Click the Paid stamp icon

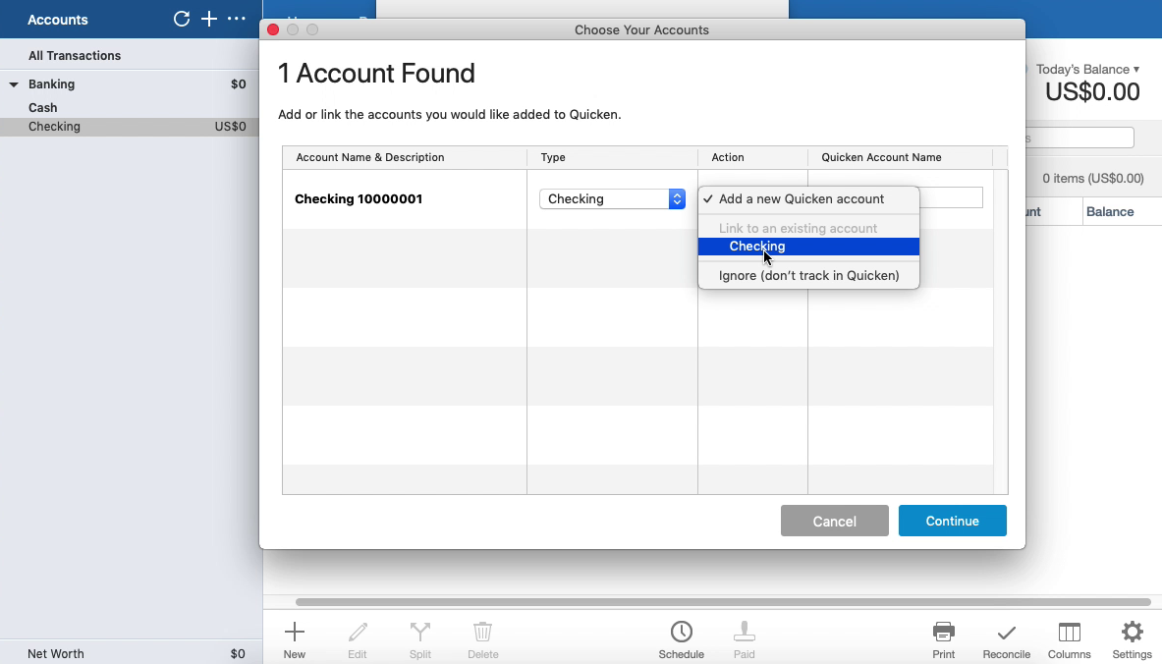coord(744,640)
